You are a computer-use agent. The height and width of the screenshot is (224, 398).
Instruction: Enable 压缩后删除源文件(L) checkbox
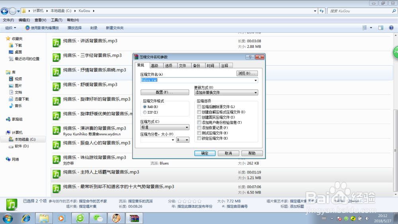click(199, 106)
